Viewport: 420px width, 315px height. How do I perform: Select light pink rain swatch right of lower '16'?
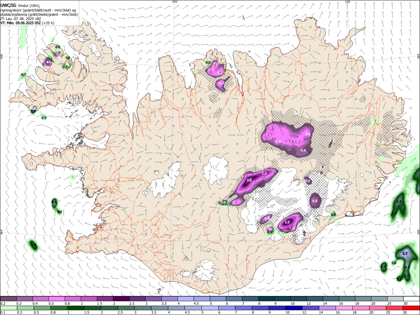344,308
